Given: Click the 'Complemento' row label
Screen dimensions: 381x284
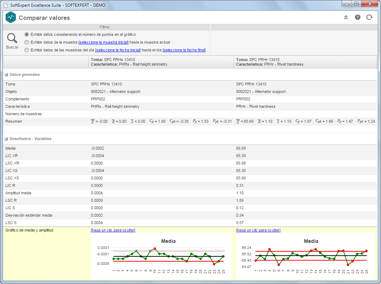Looking at the screenshot, I should click(x=17, y=99).
